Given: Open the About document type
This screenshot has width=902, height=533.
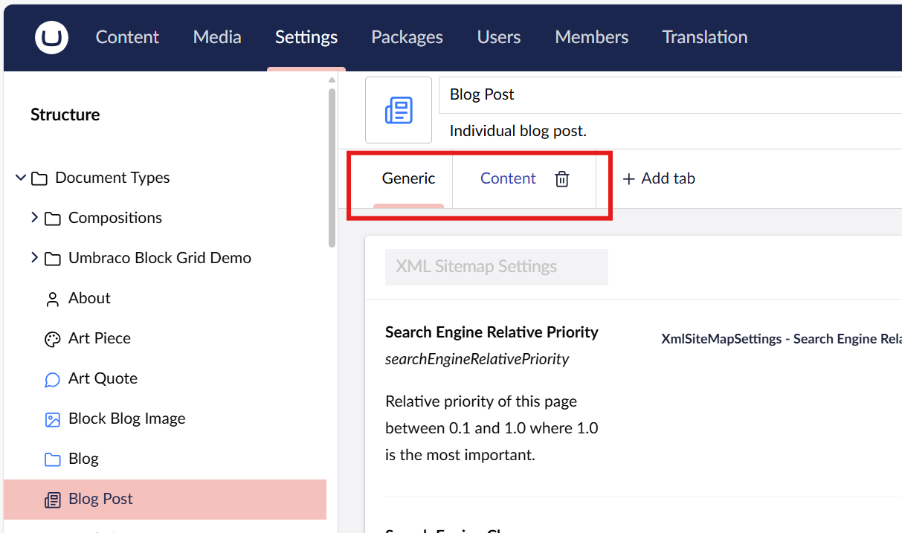Looking at the screenshot, I should (89, 298).
